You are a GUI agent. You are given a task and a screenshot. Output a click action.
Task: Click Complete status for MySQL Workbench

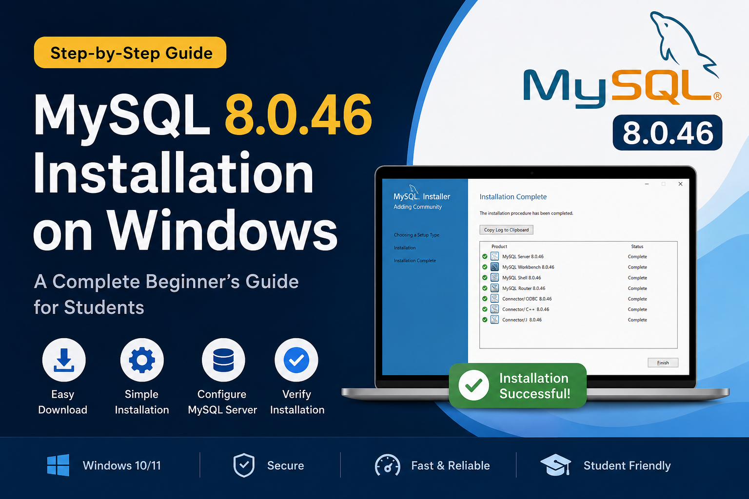[637, 267]
